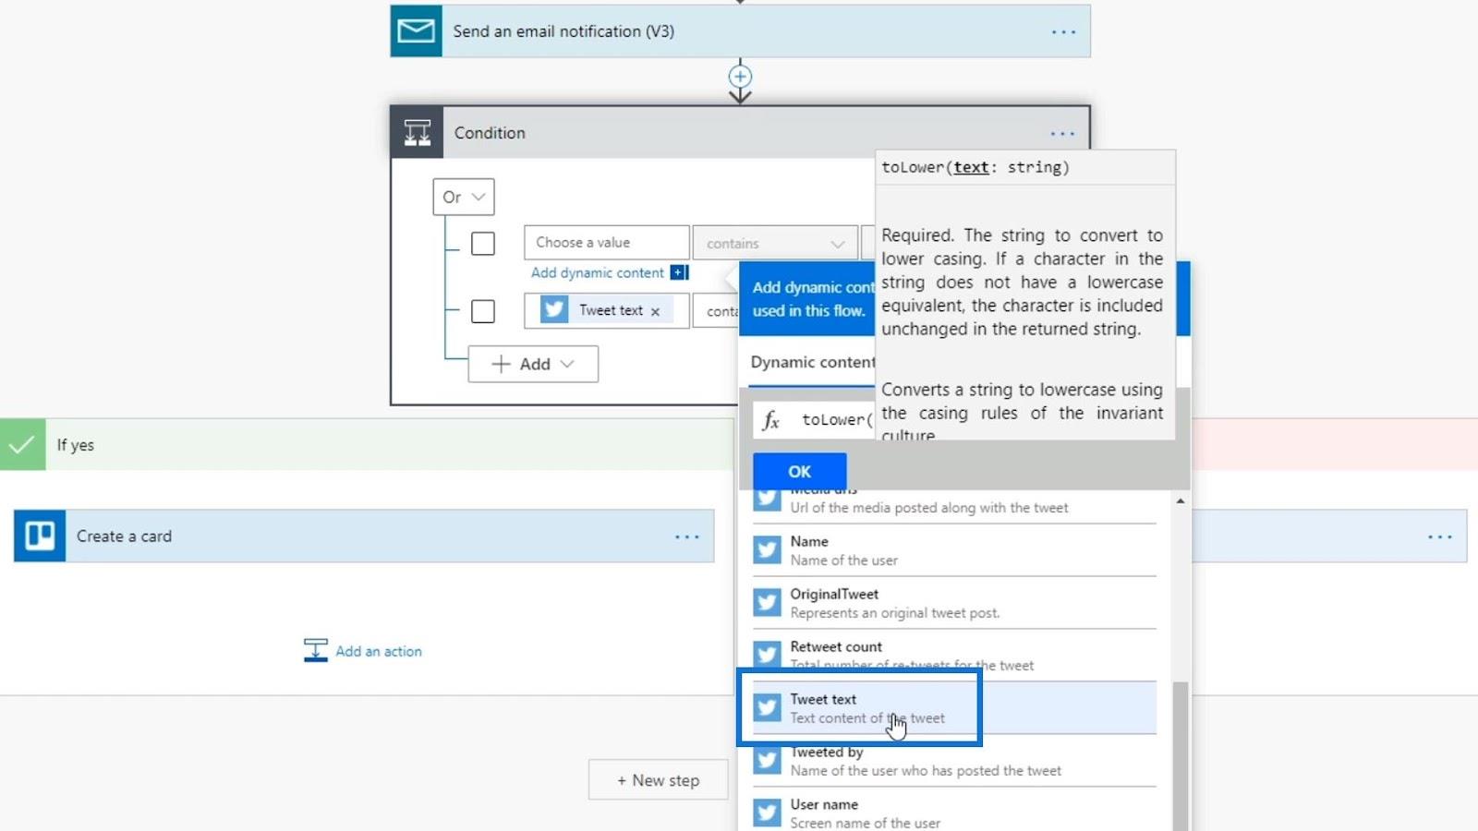Viewport: 1478px width, 831px height.
Task: Select the Tweet text dynamic content item
Action: (954, 708)
